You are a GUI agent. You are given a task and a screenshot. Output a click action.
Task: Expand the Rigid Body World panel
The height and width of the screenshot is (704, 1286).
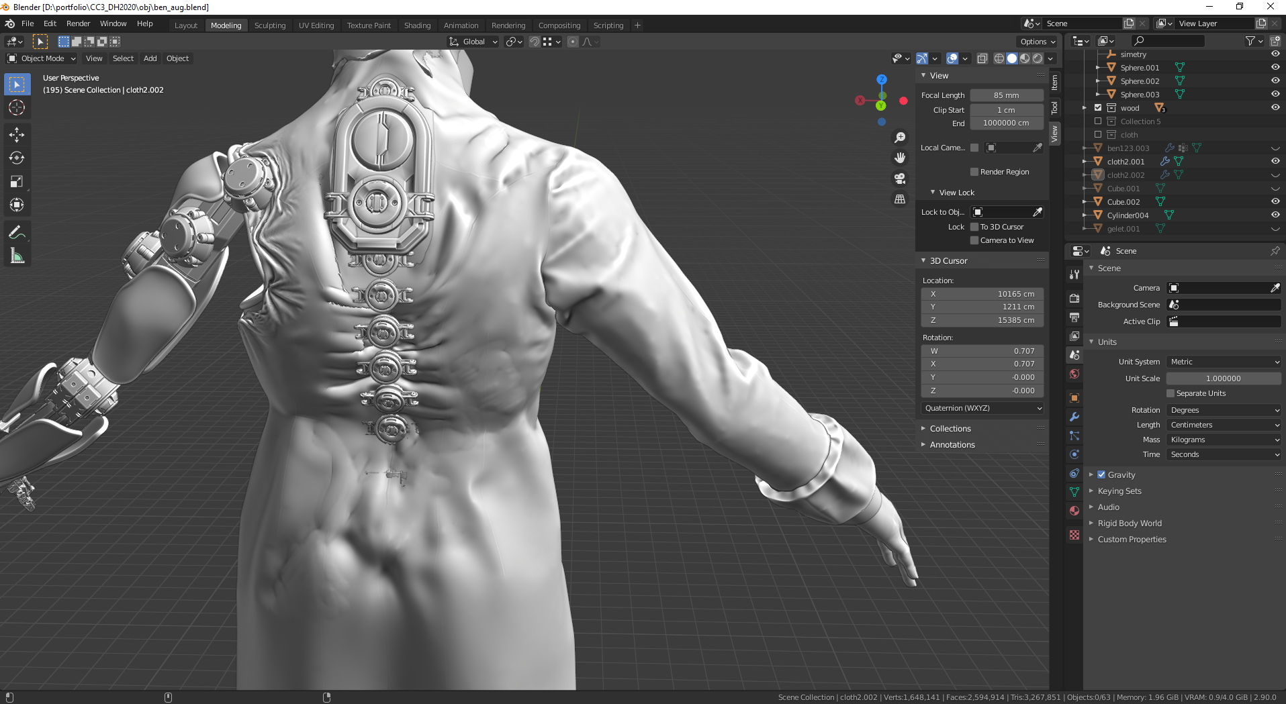(1130, 523)
